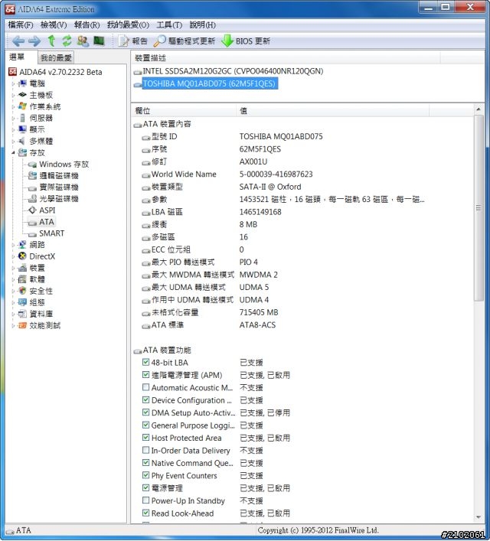
Task: Open the 我的最愛(O) menu
Action: [128, 24]
